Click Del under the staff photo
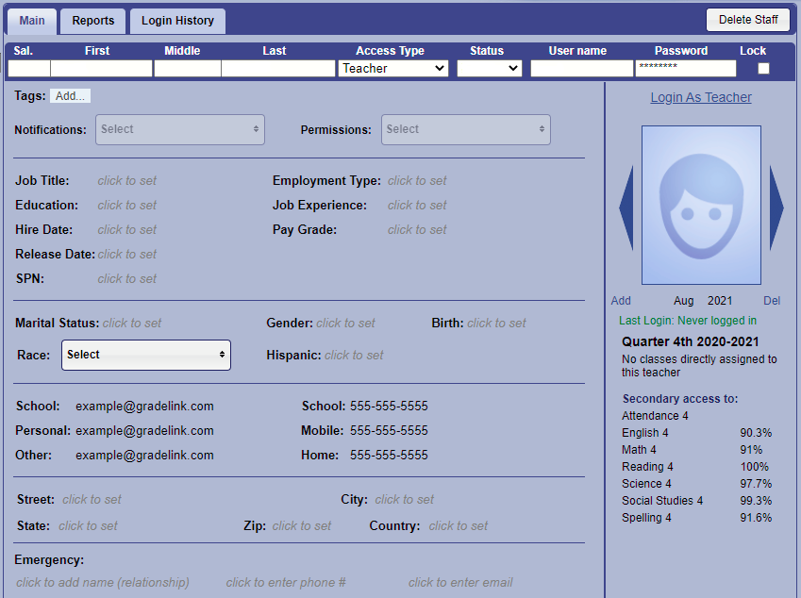The width and height of the screenshot is (801, 598). (x=772, y=301)
